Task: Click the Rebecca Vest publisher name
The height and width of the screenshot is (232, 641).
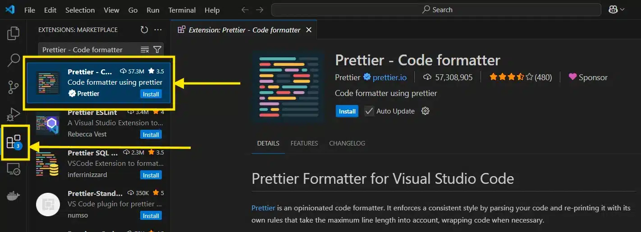Action: (87, 134)
